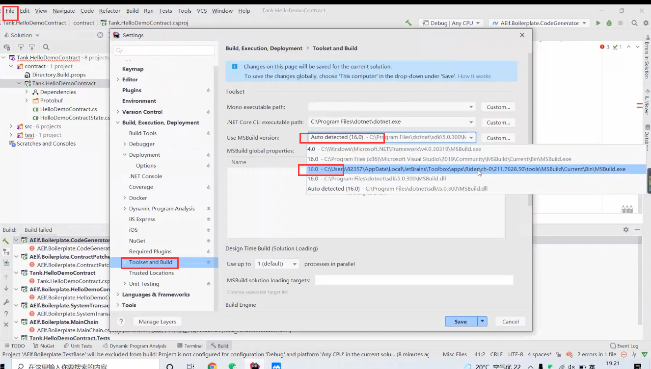Open Save button dropdown arrow
This screenshot has height=369, width=651.
(483, 321)
